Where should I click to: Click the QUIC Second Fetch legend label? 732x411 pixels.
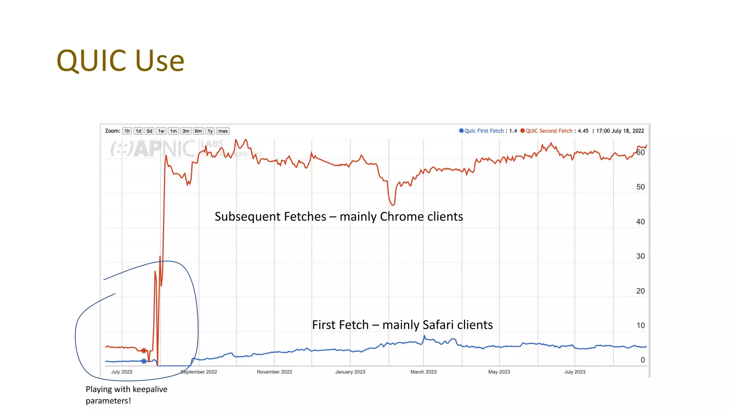coord(549,131)
